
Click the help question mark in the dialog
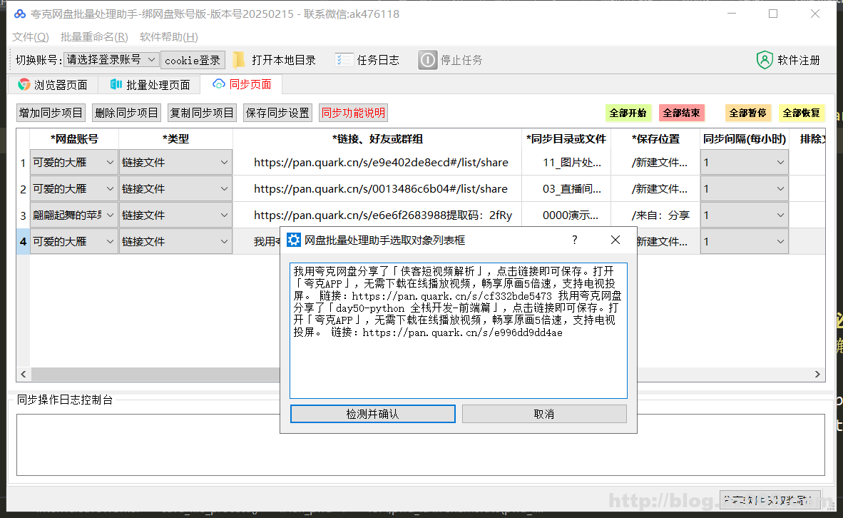(574, 240)
